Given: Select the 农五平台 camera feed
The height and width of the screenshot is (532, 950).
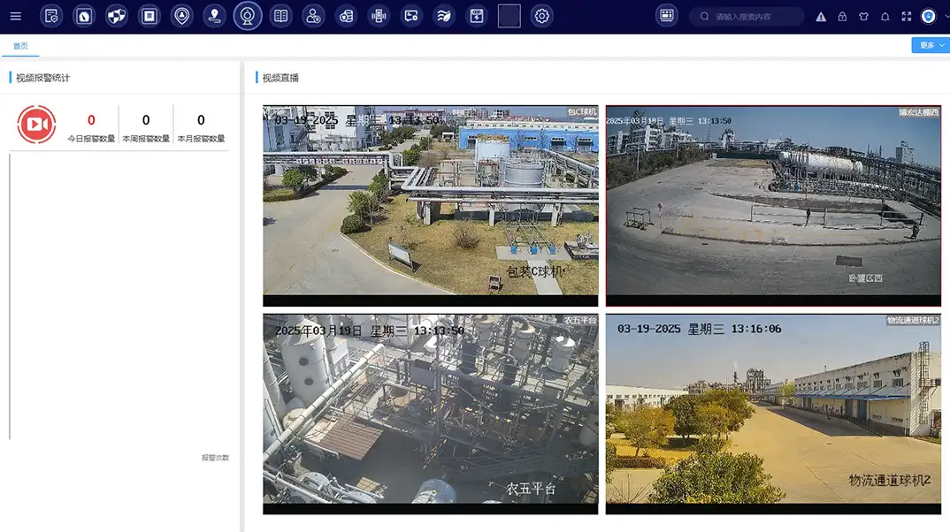Looking at the screenshot, I should click(430, 414).
